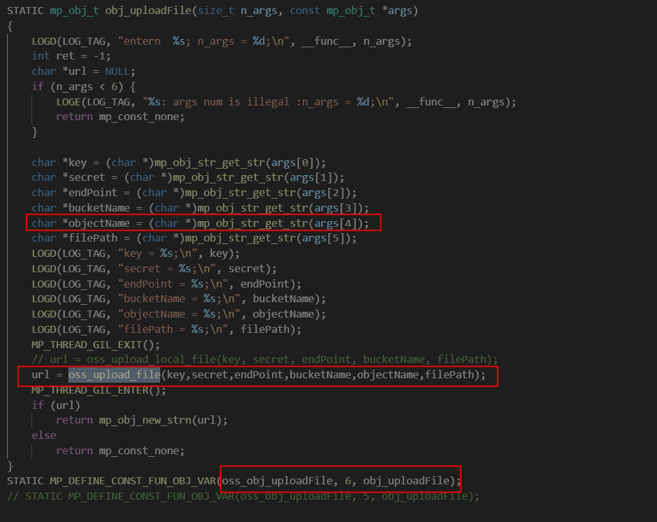Click the MP_THREAD_GIL_EXIT() call
This screenshot has width=657, height=522.
point(96,344)
